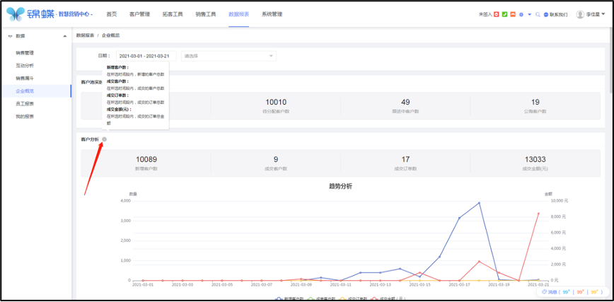Click the red line point at 2021-03-21
This screenshot has height=302, width=614.
coord(538,214)
